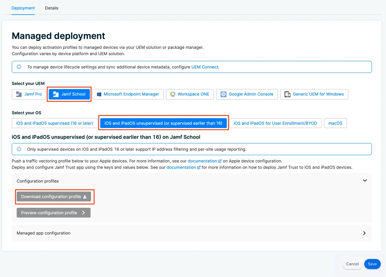Click the 'Managed app configuration' title text
The height and width of the screenshot is (277, 386).
(44, 233)
